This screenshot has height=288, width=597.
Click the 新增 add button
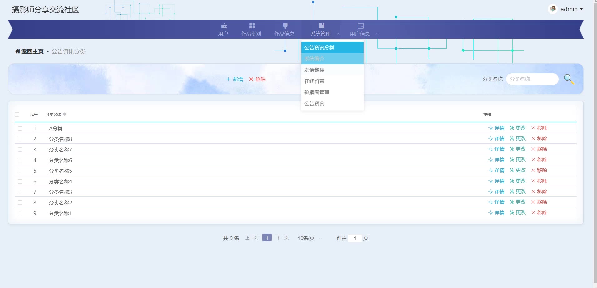(x=234, y=79)
